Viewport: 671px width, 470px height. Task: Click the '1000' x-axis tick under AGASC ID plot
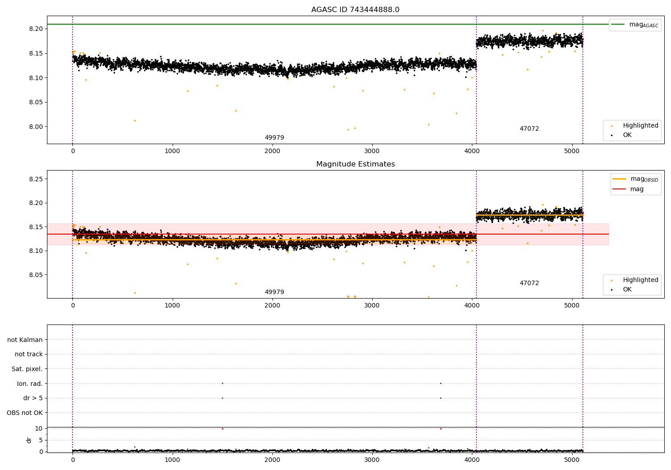pyautogui.click(x=172, y=151)
